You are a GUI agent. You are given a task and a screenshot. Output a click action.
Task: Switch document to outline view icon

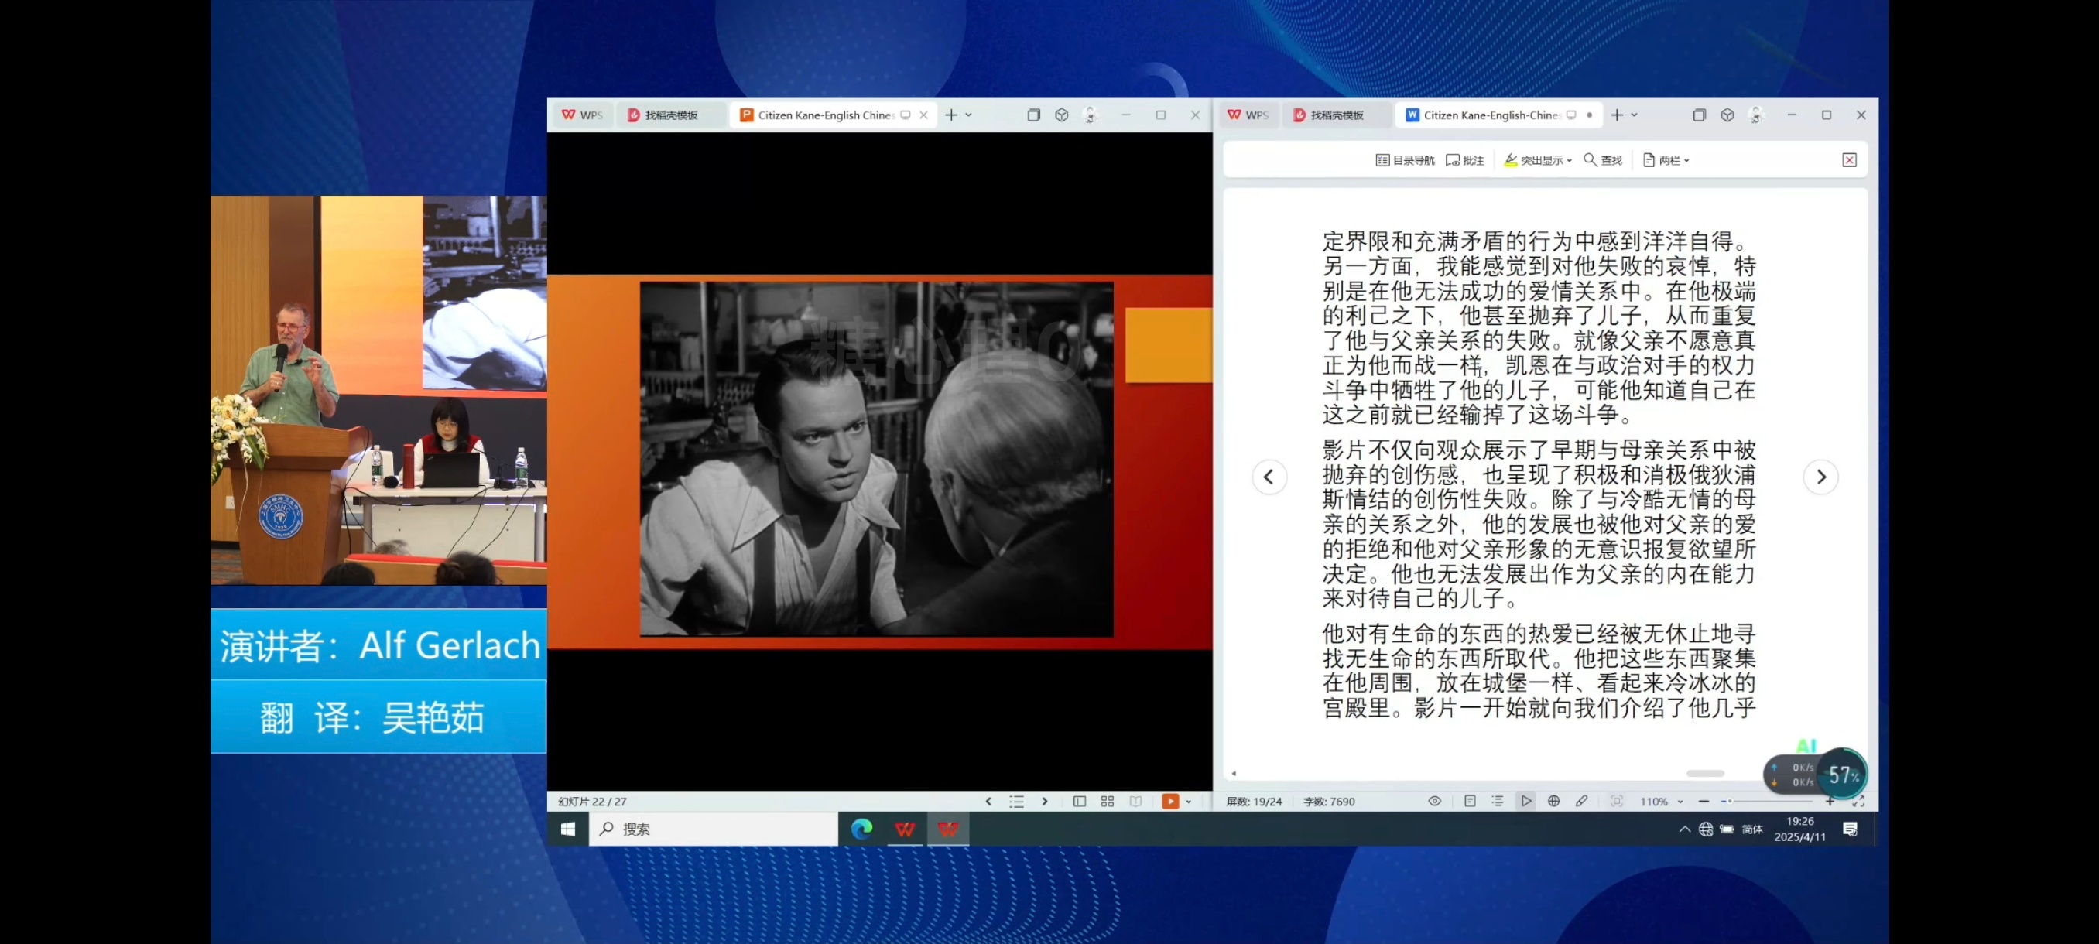tap(1498, 802)
